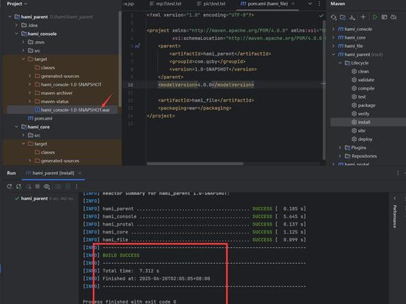Switch to pic\test.txt editor tab
Viewport: 406px width, 304px height.
pyautogui.click(x=211, y=4)
